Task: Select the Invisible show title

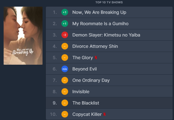Action: (81, 92)
